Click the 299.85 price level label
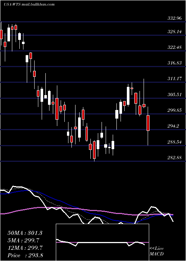This screenshot has width=186, height=261. [x=174, y=110]
